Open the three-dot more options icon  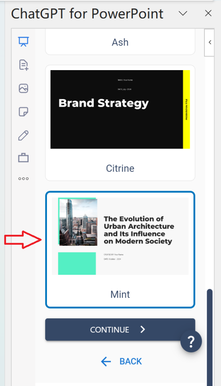[x=24, y=179]
